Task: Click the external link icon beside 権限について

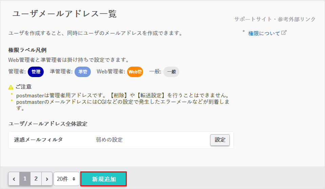Action: tap(284, 33)
